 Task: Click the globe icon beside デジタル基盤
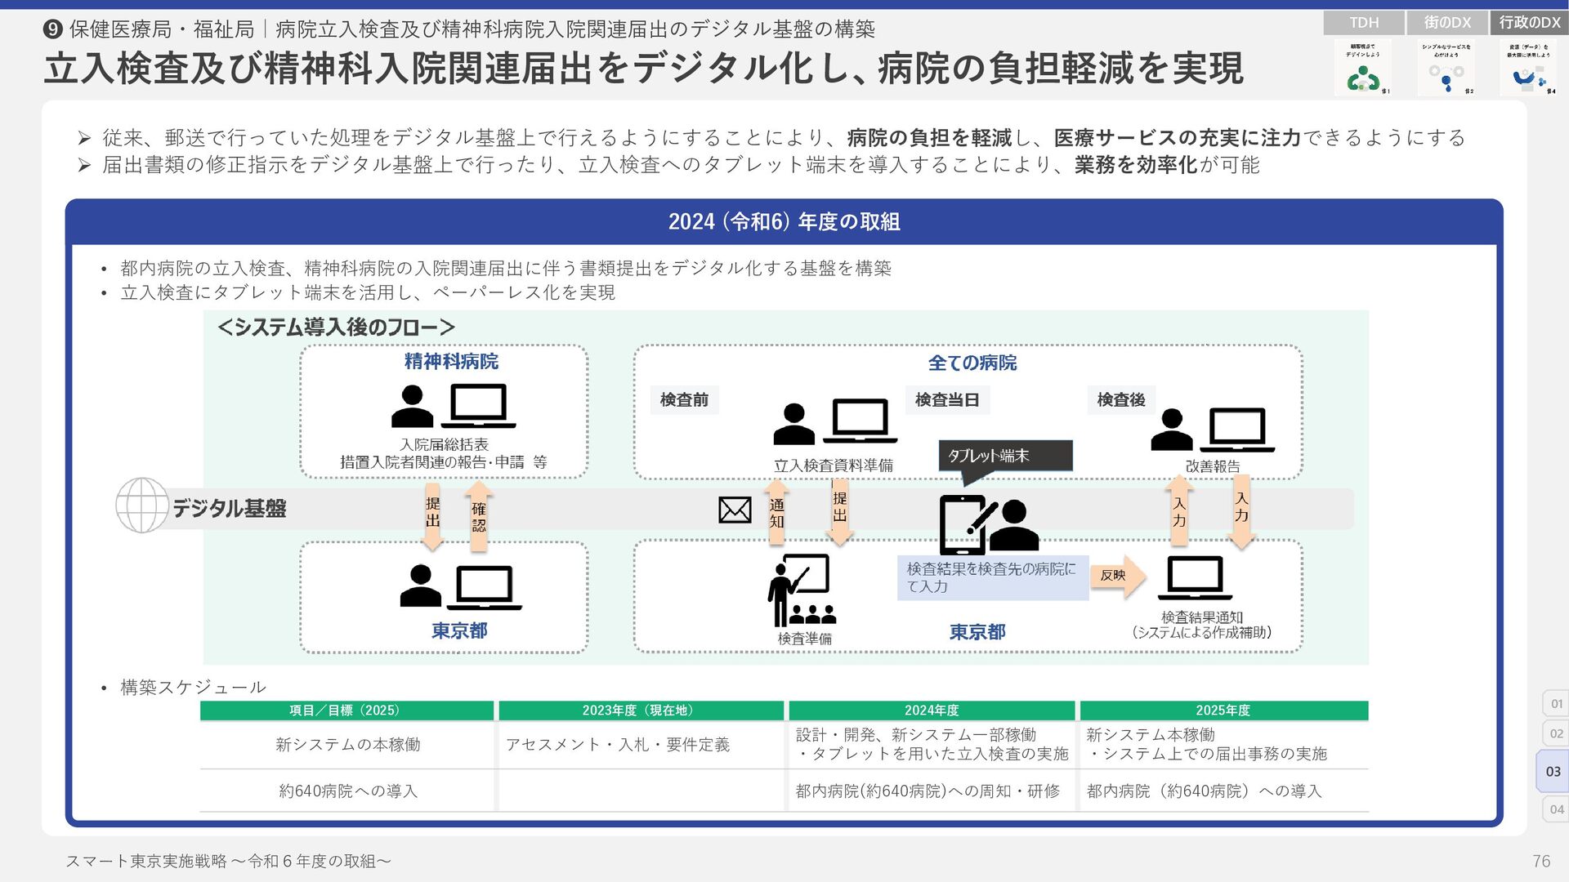click(142, 506)
